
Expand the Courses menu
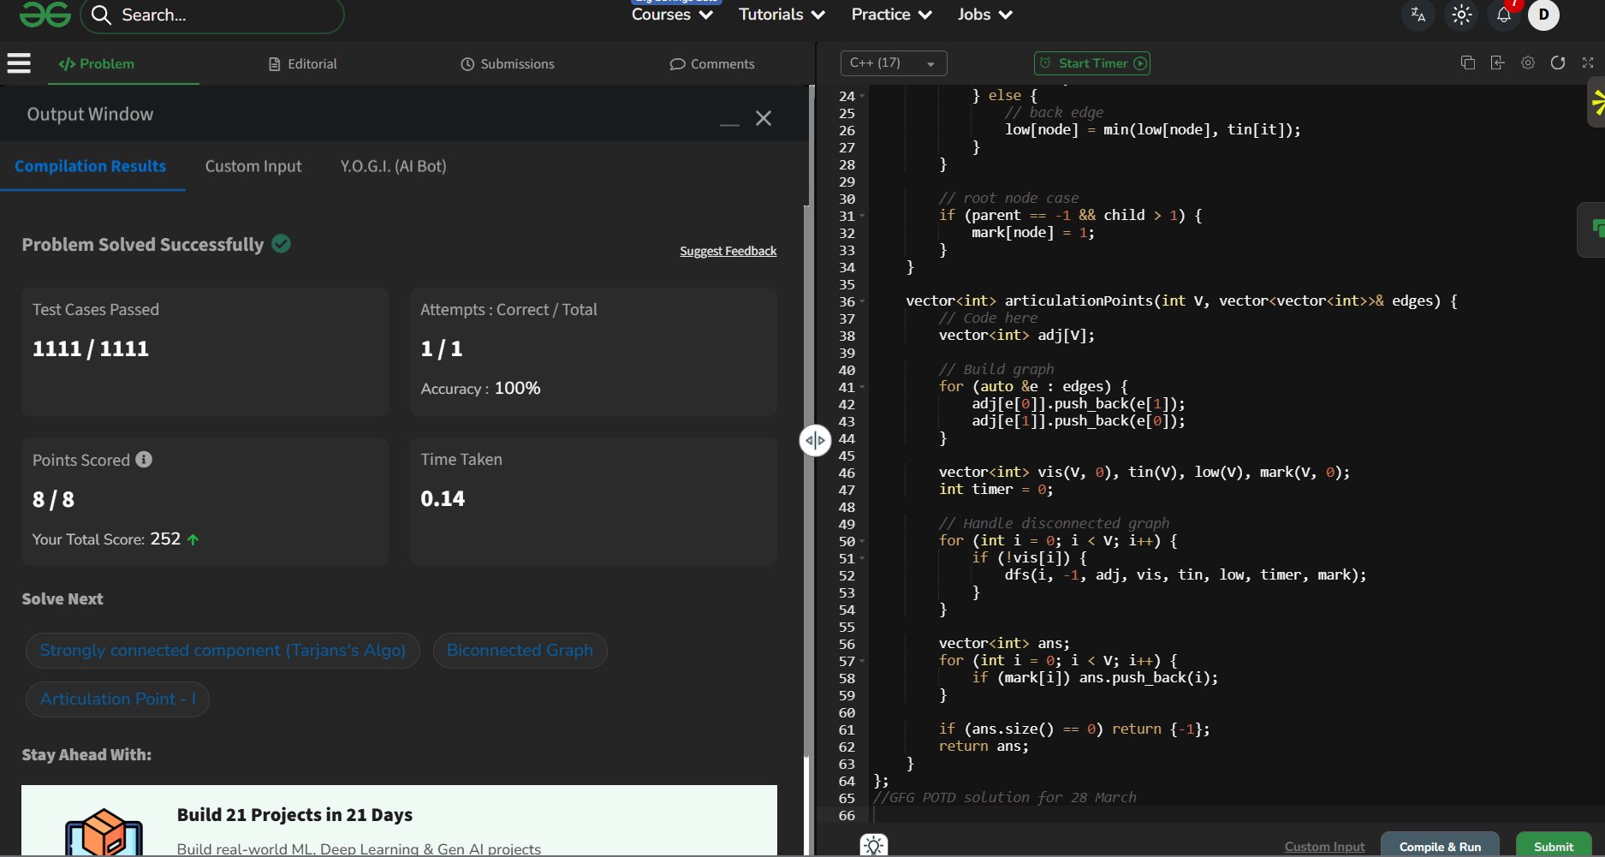pos(671,15)
